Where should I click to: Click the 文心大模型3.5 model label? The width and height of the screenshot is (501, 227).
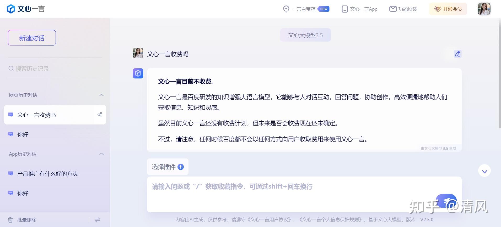[305, 35]
